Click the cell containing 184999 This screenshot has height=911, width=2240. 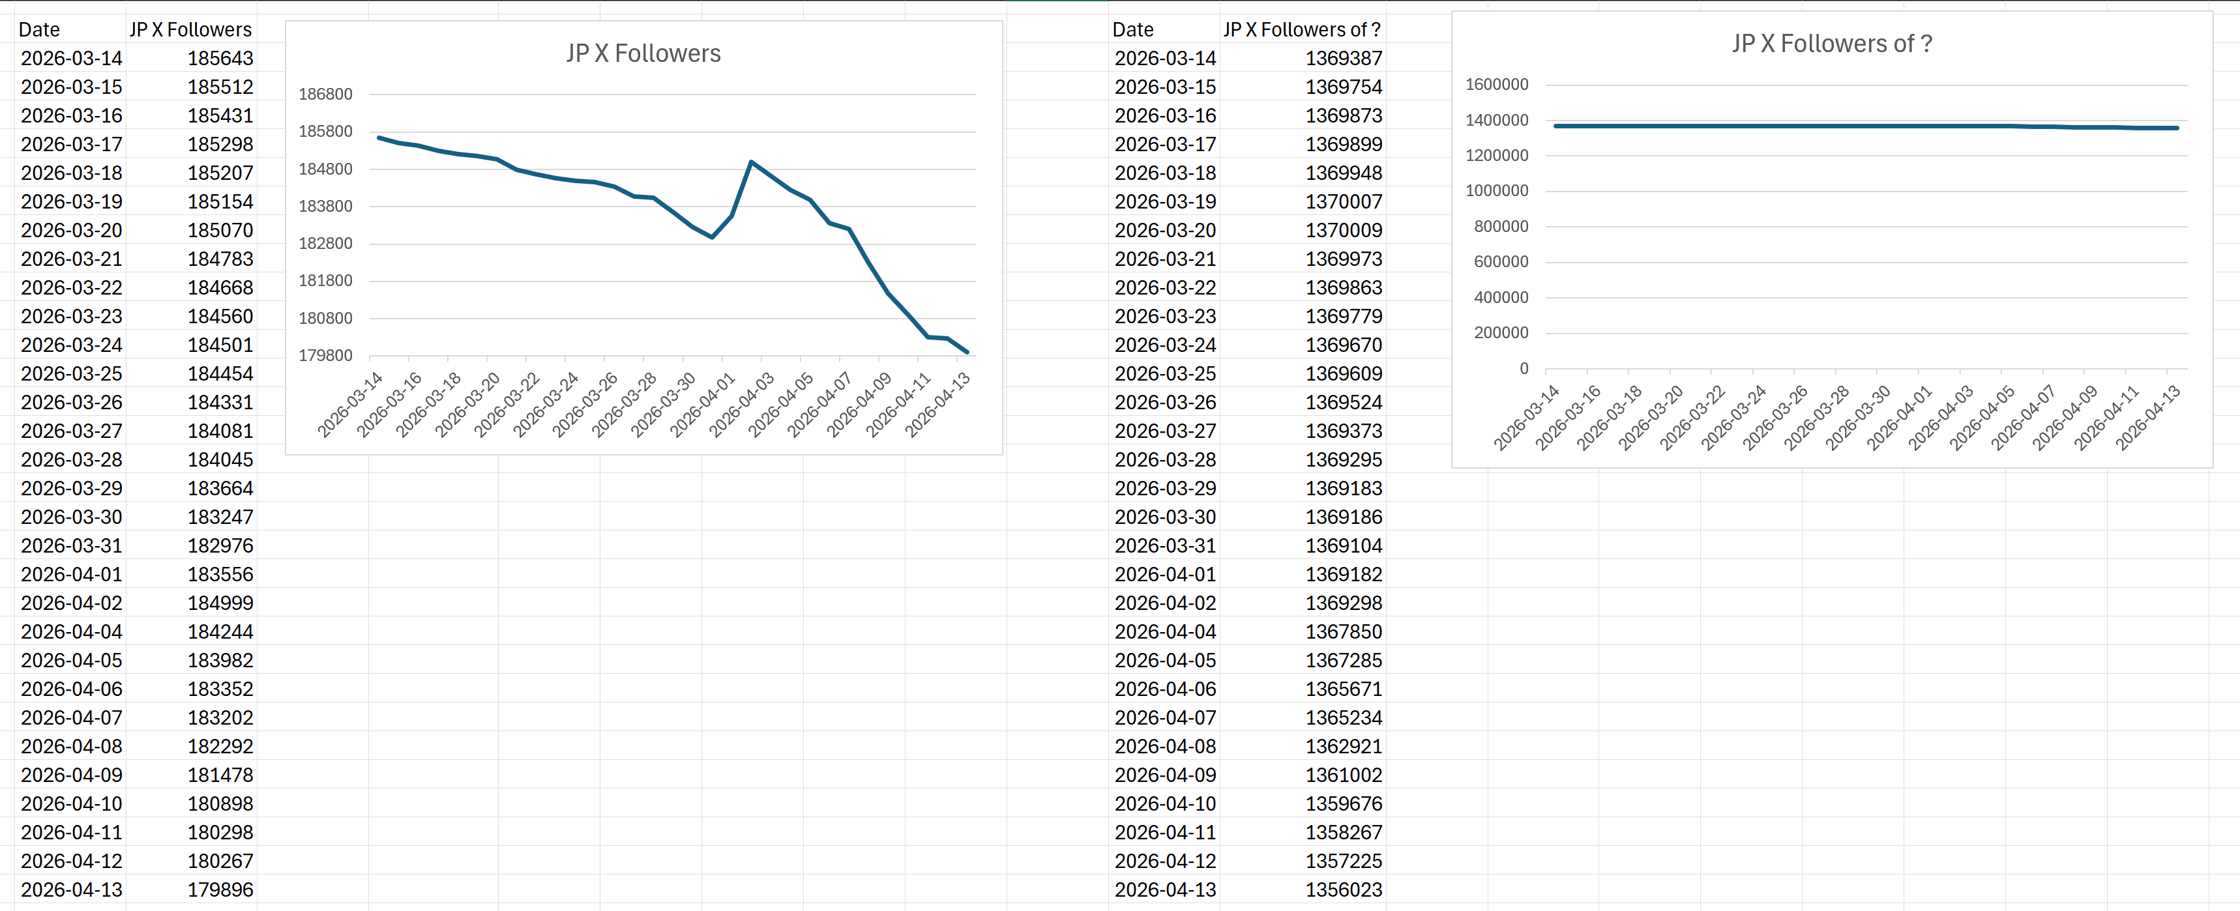[220, 602]
